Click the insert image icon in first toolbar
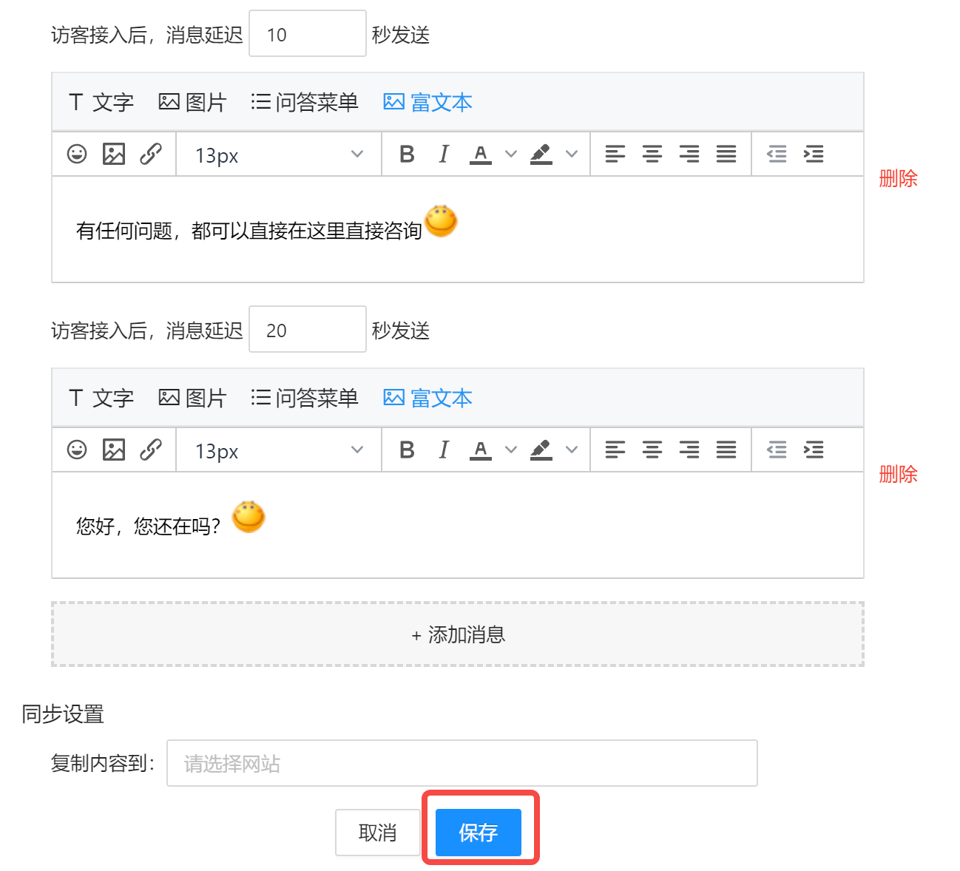Image resolution: width=960 pixels, height=871 pixels. tap(114, 154)
